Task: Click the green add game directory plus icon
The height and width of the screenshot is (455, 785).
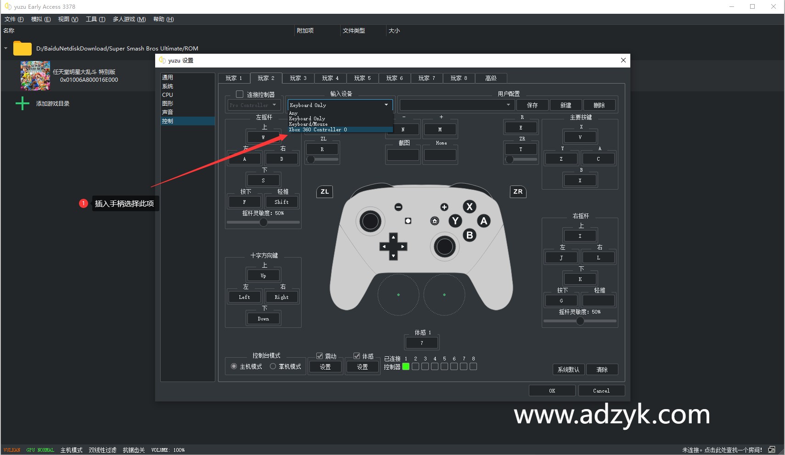Action: (22, 103)
